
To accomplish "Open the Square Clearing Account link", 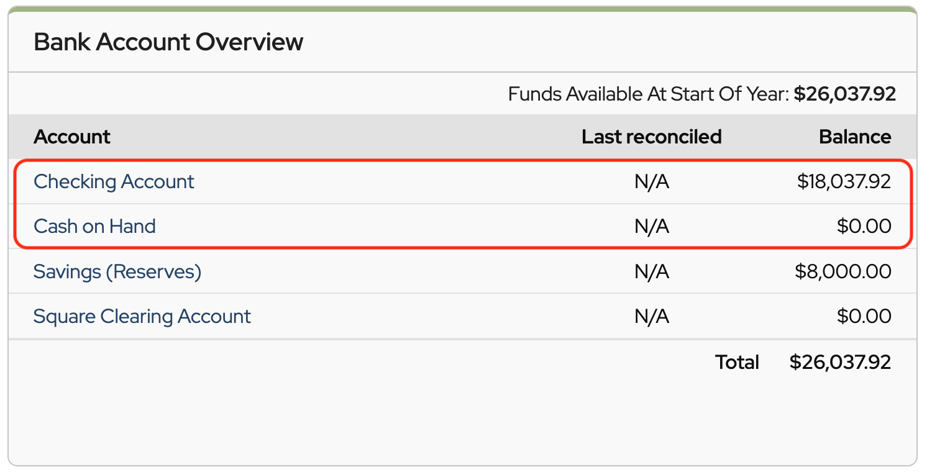I will (142, 316).
